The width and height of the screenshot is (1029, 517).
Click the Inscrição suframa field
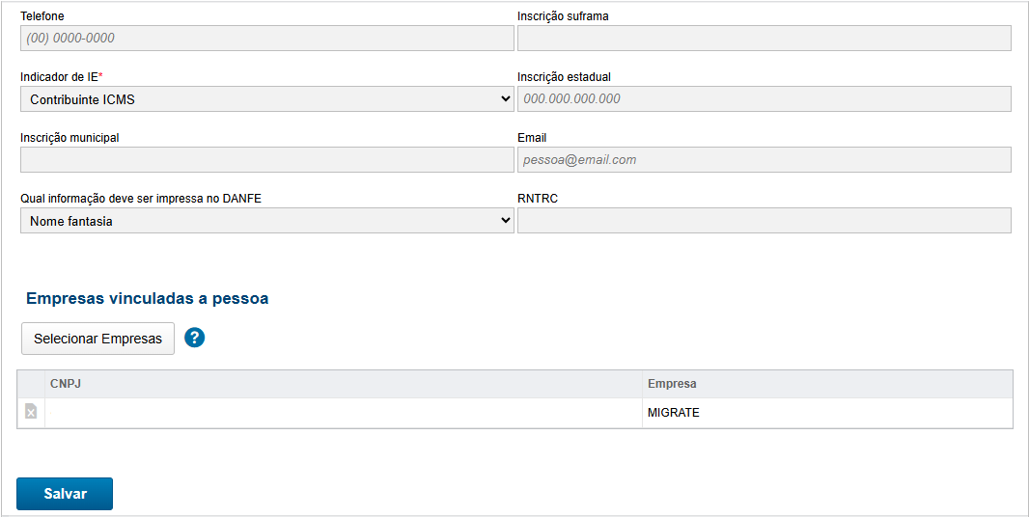click(x=764, y=38)
